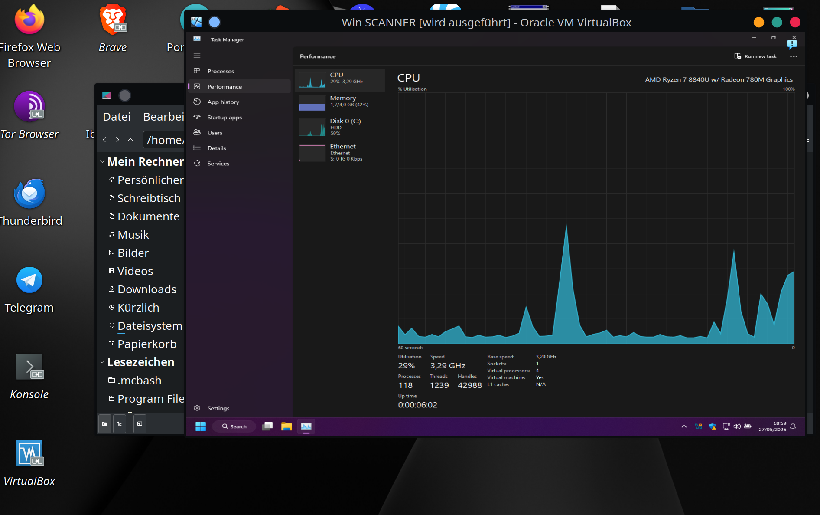
Task: Show tree view button in file manager
Action: (x=120, y=424)
